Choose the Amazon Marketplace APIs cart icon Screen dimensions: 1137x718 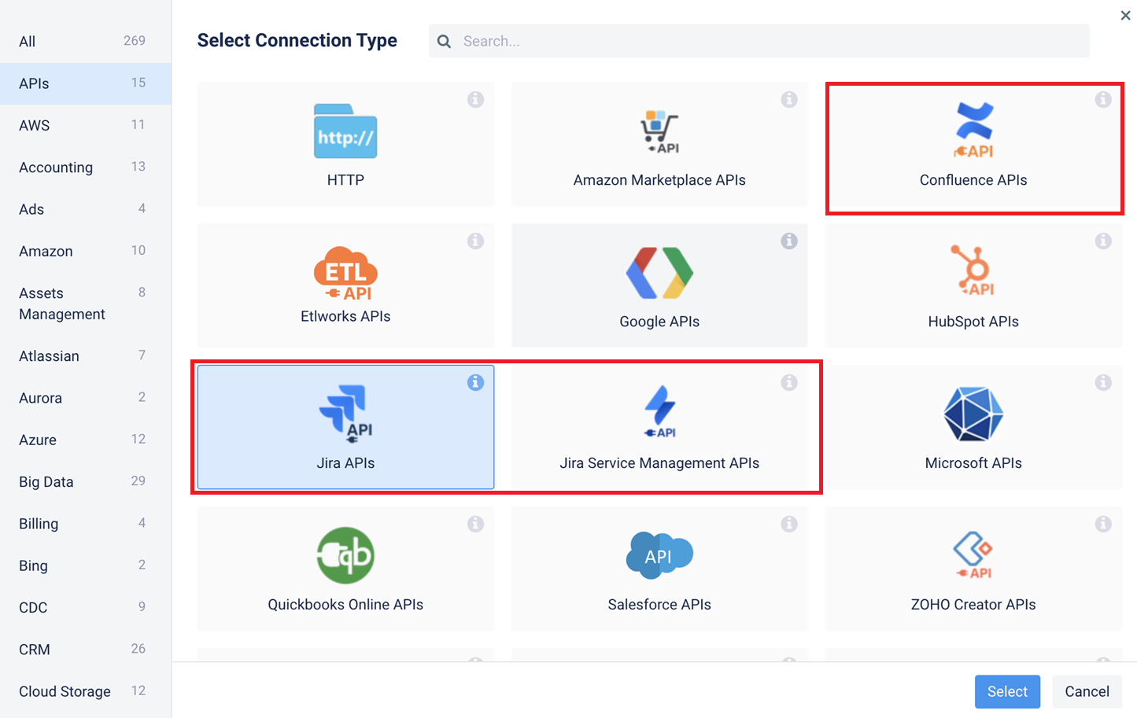tap(659, 131)
